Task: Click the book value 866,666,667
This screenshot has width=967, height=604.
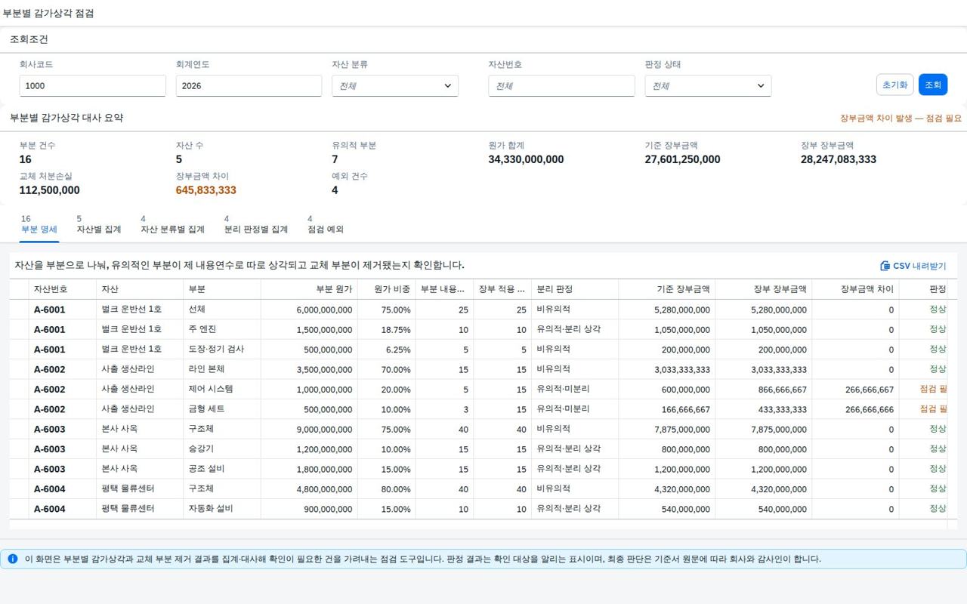Action: click(x=783, y=390)
